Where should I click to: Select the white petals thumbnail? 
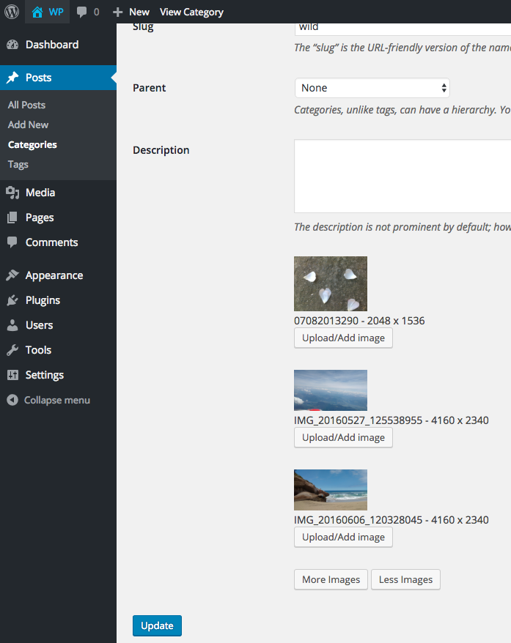tap(331, 283)
